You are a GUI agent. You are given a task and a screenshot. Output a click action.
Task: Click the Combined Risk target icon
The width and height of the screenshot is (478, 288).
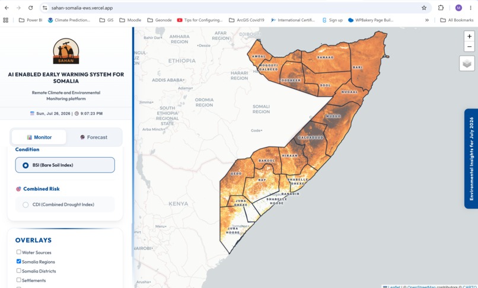pos(18,189)
